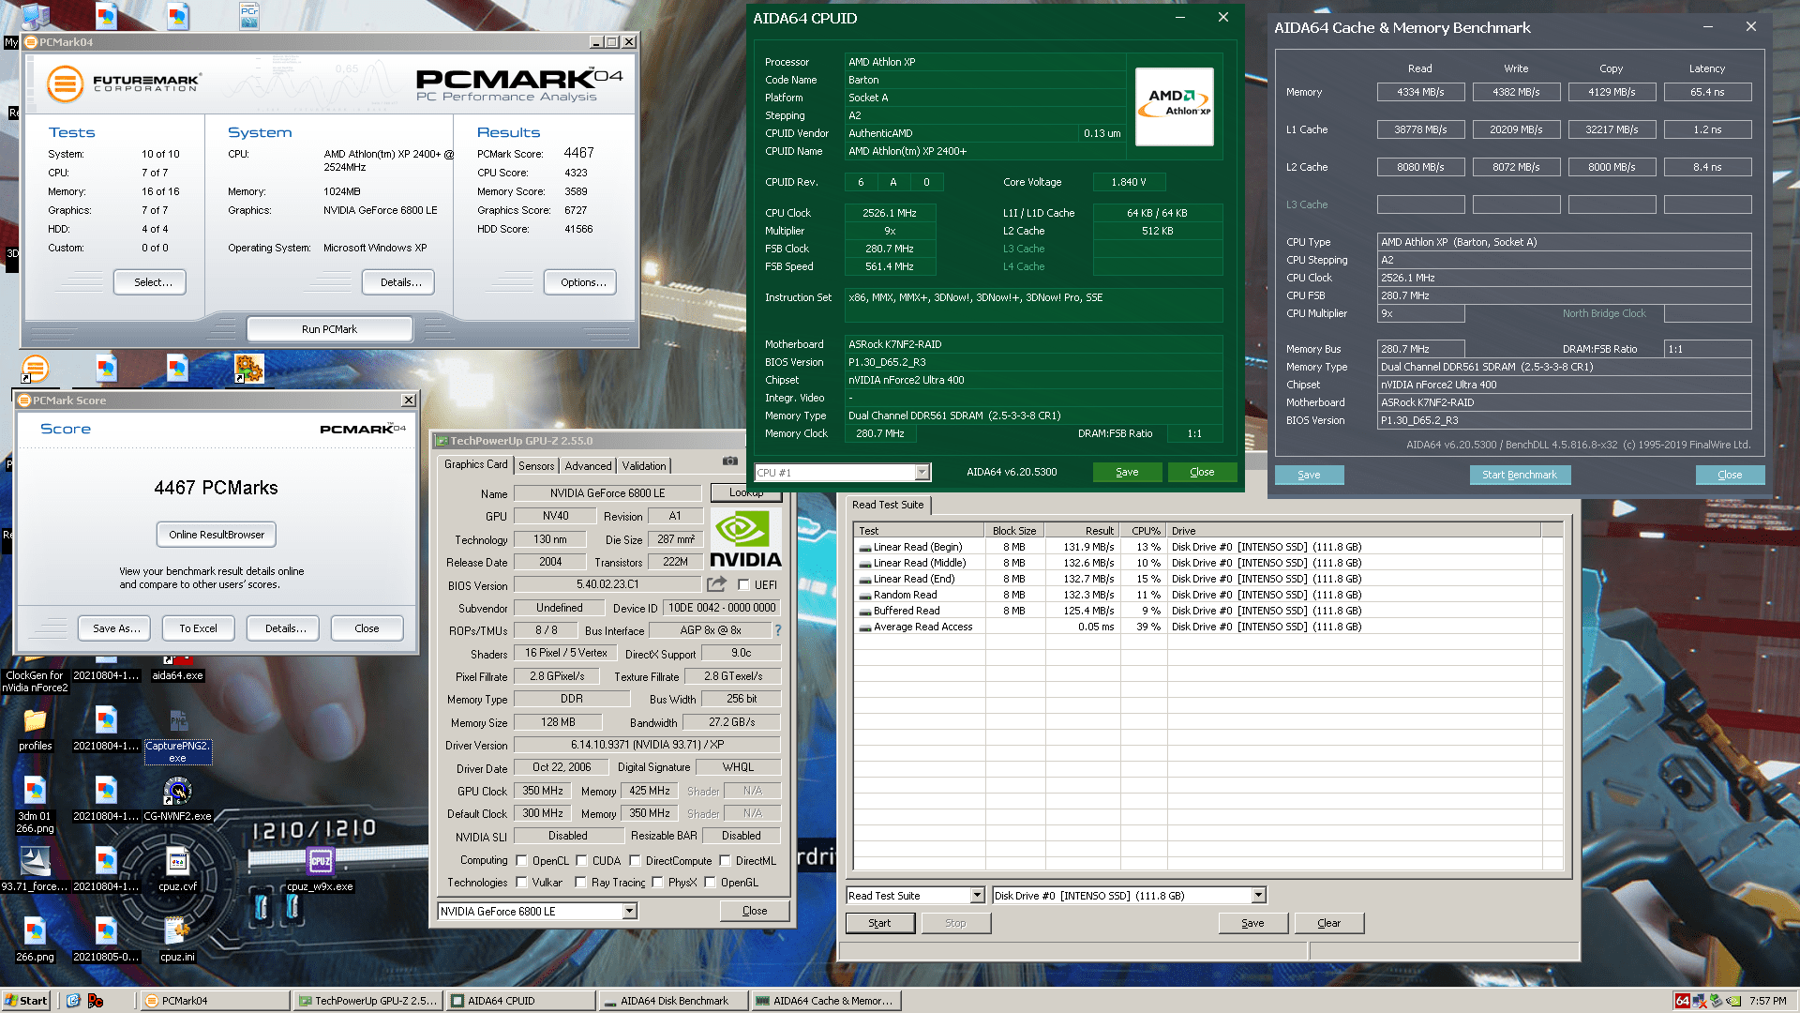Switch to Advanced tab in GPU-Z
Screen dimensions: 1800x1013
coord(588,465)
